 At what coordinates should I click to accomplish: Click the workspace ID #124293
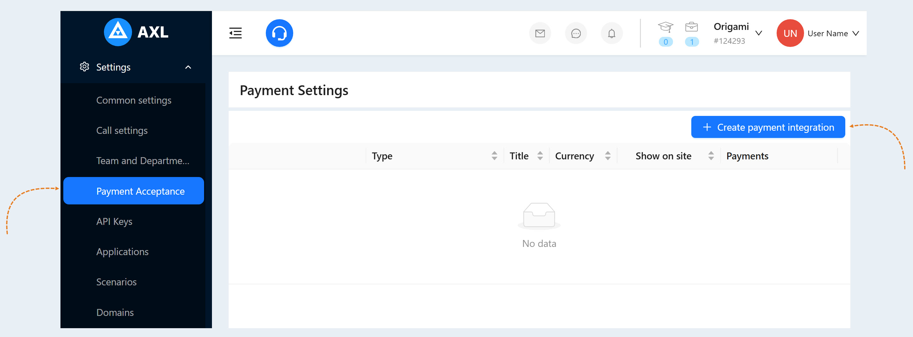click(x=729, y=41)
